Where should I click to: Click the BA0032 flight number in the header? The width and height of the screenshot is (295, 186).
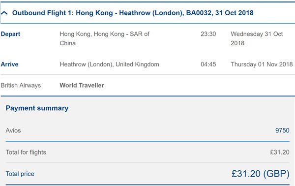[x=199, y=13]
